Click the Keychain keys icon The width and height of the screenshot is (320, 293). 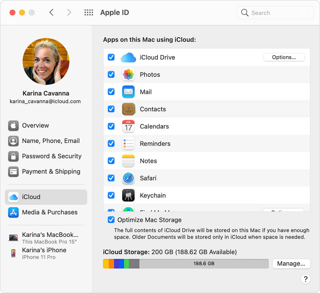(x=128, y=195)
